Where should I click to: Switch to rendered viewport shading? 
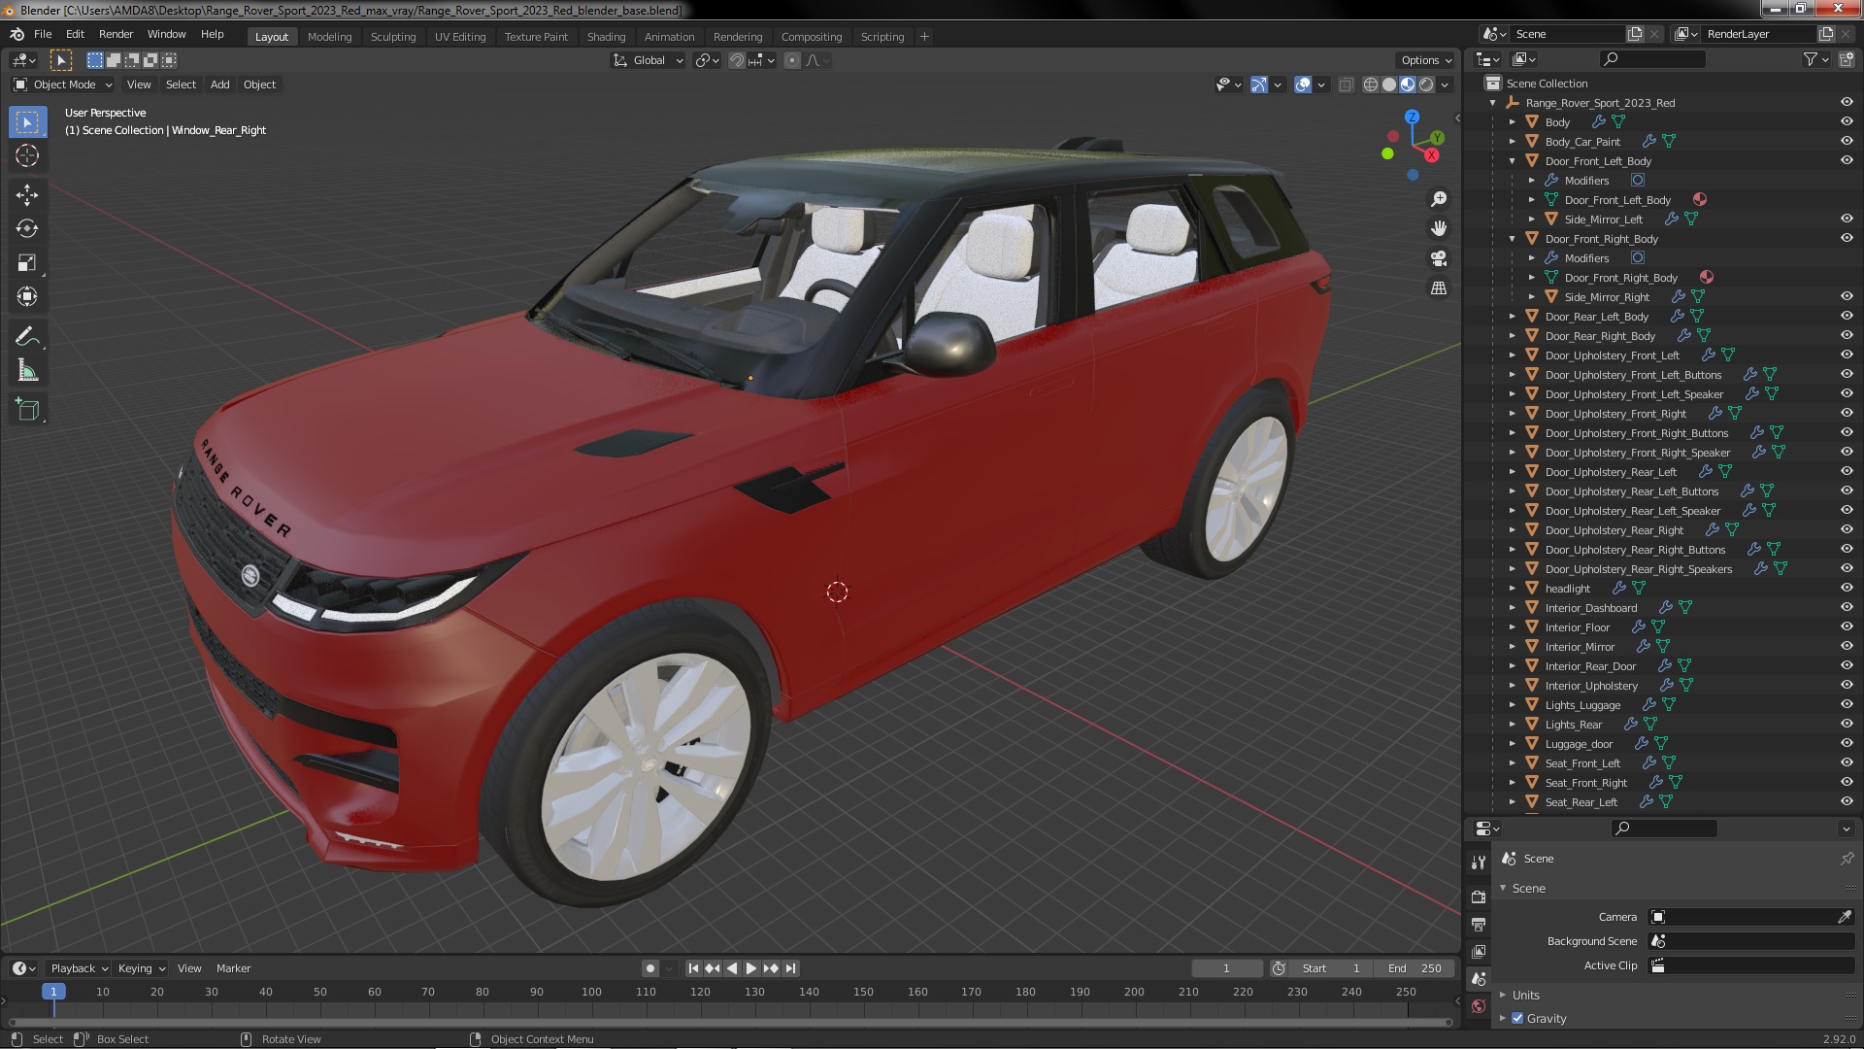(x=1425, y=85)
